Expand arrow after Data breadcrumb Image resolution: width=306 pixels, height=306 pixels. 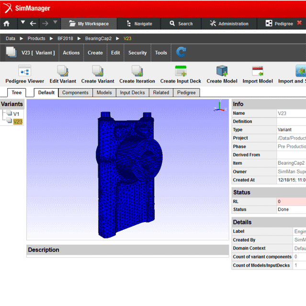[x=22, y=38]
